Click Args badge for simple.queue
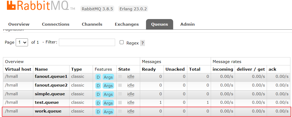292x117 pixels. [108, 94]
